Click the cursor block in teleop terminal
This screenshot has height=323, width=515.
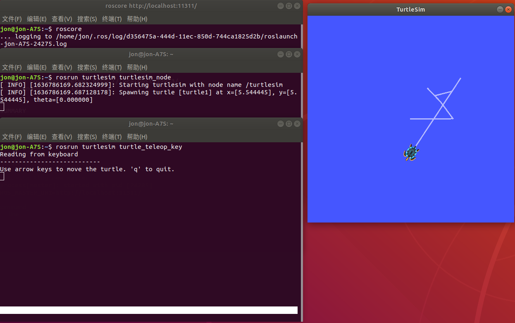tap(2, 177)
